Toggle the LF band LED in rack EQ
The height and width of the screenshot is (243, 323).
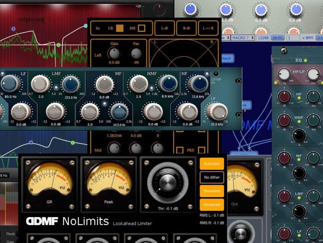click(x=2, y=73)
